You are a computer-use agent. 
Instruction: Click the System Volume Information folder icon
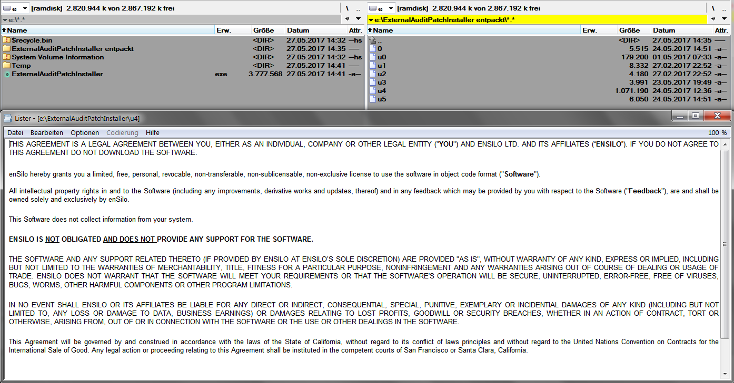click(6, 57)
